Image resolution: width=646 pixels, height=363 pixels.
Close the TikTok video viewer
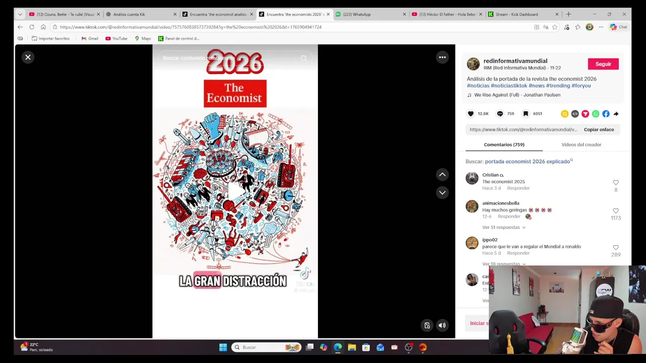coord(28,57)
